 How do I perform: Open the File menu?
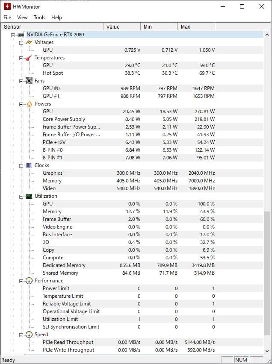[x=7, y=18]
